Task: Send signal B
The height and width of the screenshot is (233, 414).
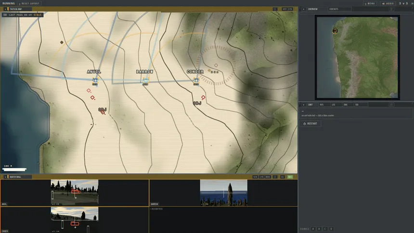Action: 319,229
